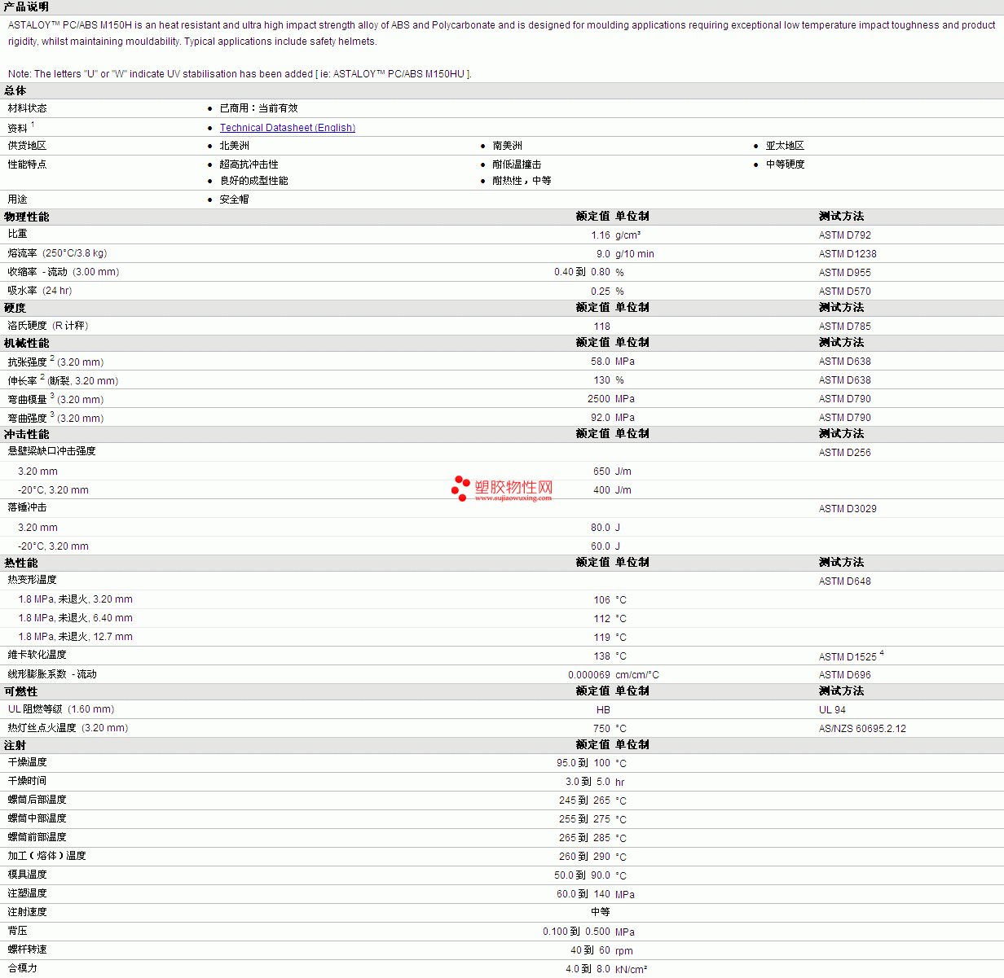Image resolution: width=1004 pixels, height=978 pixels.
Task: Click the UL 94 test method
Action: [832, 710]
